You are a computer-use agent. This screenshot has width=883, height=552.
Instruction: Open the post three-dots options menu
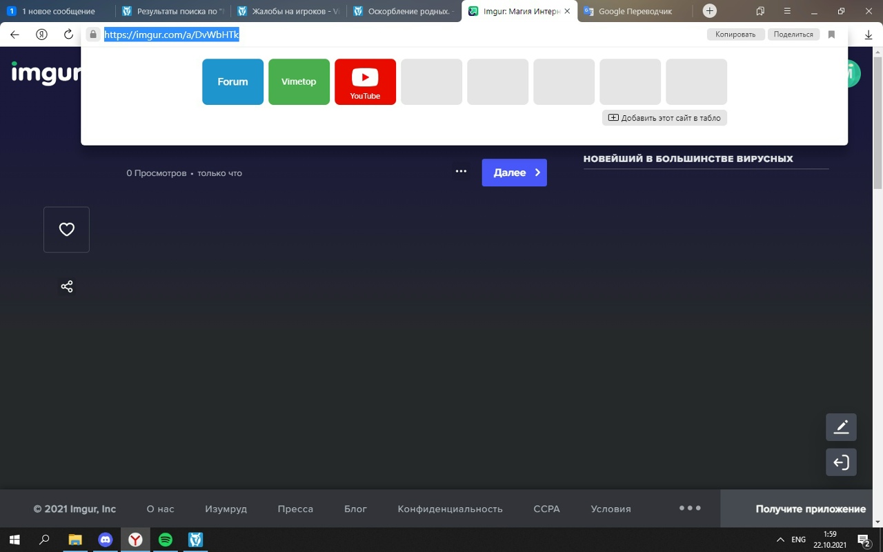tap(461, 171)
